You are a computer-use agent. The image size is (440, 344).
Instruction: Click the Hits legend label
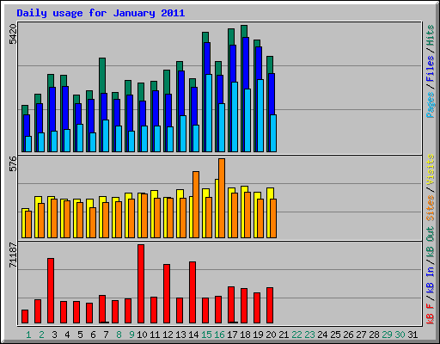point(431,35)
